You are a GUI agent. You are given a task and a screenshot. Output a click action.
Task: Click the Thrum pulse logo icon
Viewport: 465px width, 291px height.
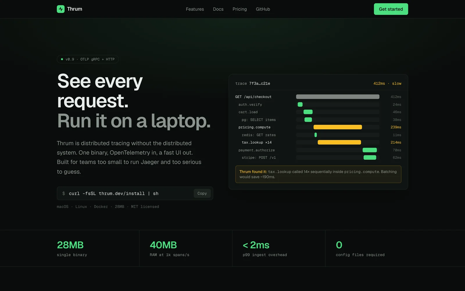click(x=60, y=9)
